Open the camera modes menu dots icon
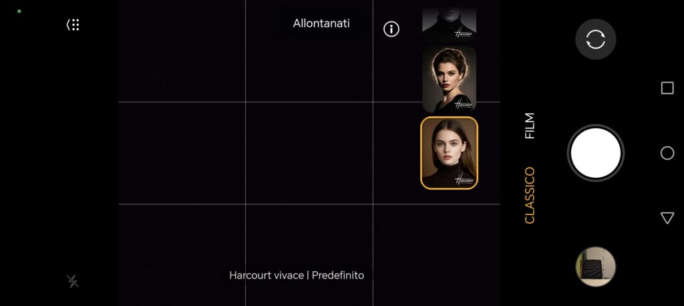 point(73,25)
